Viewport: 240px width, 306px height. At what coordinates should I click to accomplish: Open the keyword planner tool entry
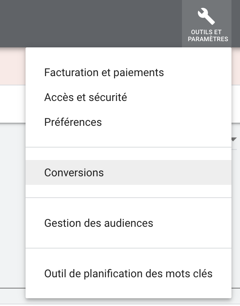(x=129, y=274)
